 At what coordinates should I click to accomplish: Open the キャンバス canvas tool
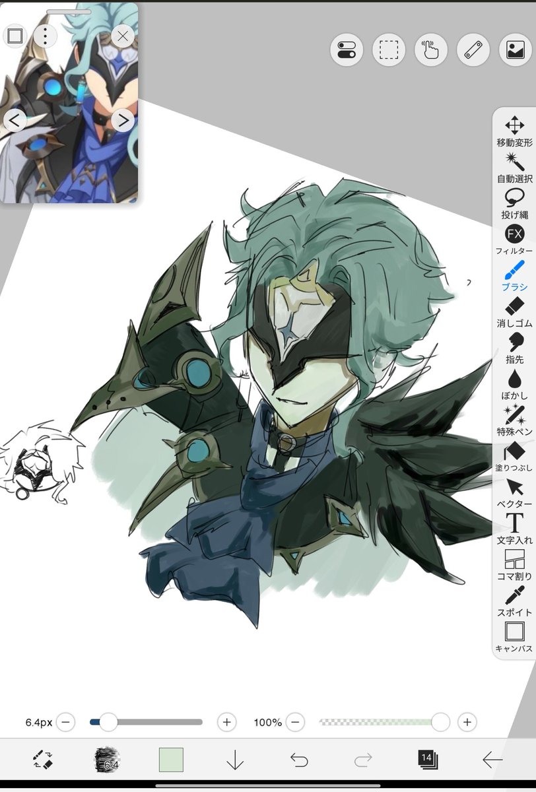[x=514, y=637]
